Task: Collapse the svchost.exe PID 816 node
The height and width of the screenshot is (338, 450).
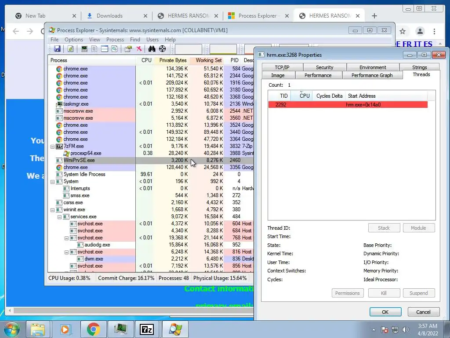Action: [x=66, y=252]
